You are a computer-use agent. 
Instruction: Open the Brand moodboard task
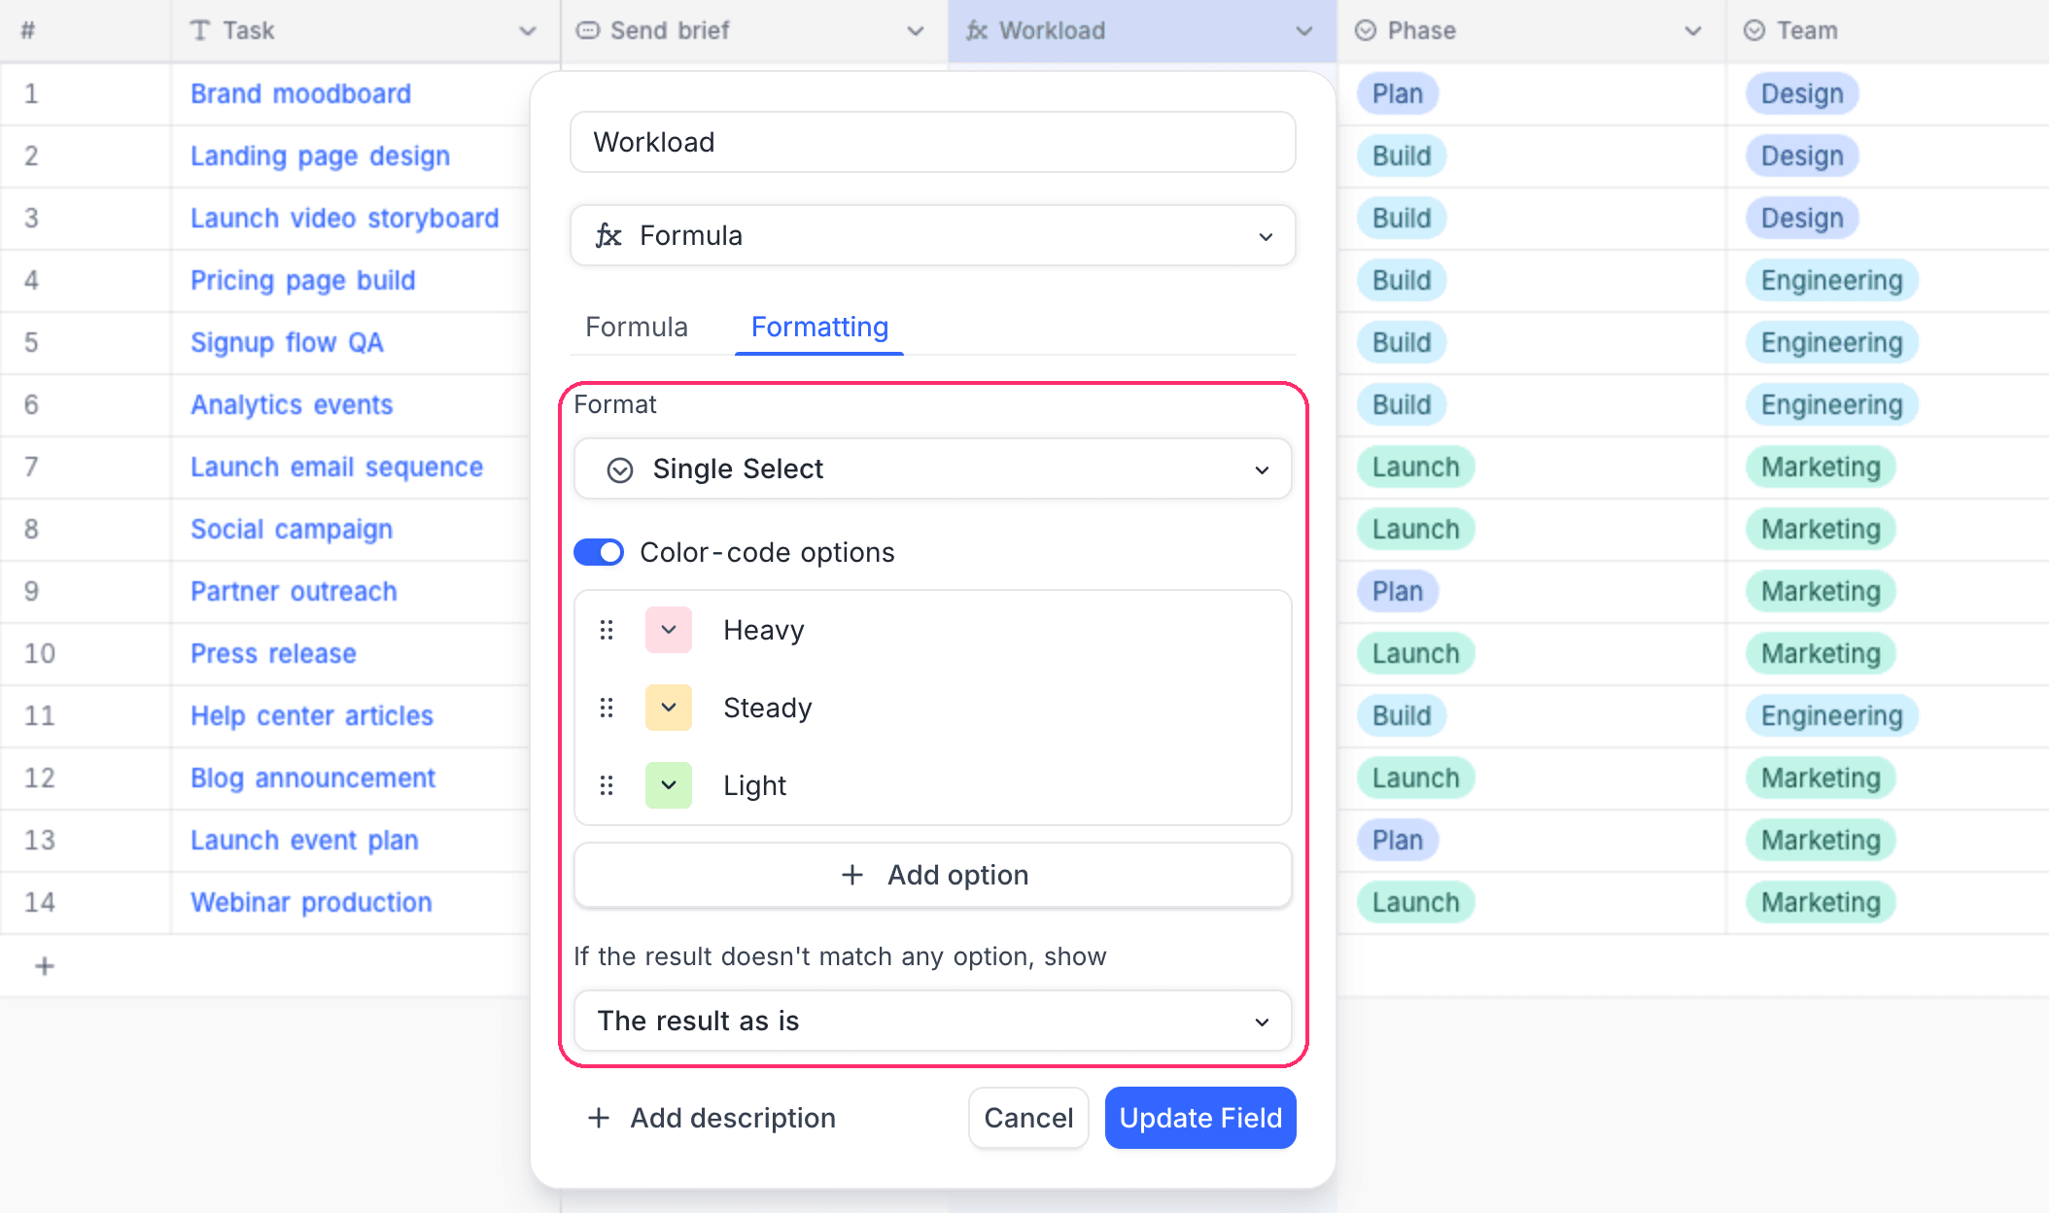[x=300, y=93]
